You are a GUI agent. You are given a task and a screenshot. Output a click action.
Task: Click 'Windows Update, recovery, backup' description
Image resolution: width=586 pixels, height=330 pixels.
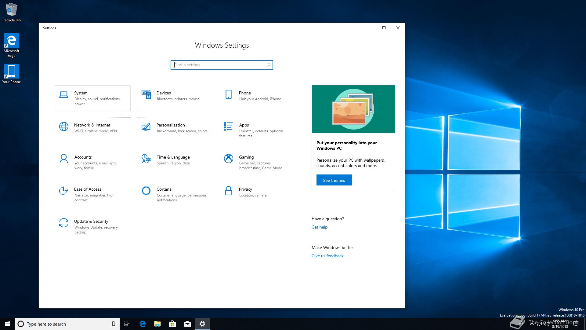[x=96, y=230]
